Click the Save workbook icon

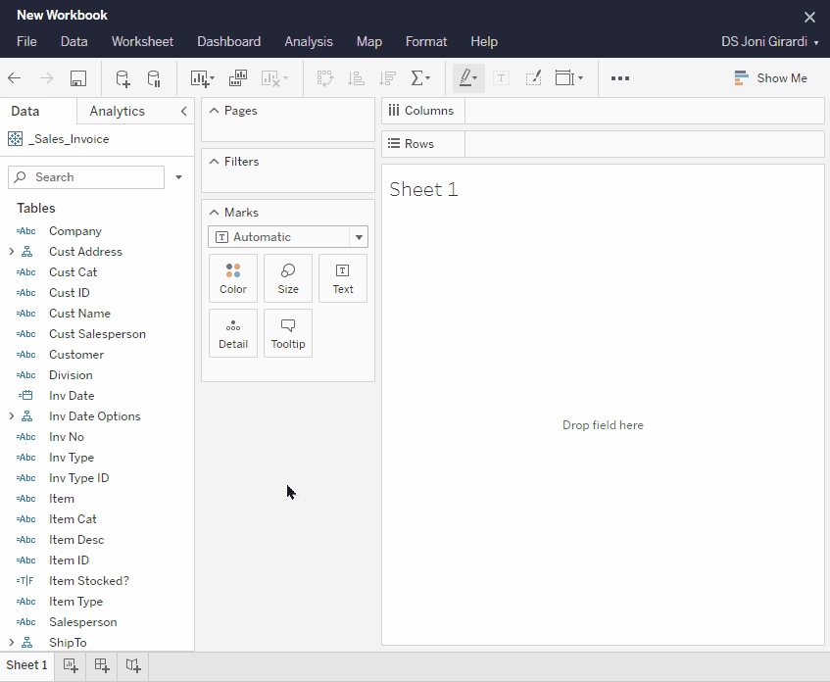(78, 78)
